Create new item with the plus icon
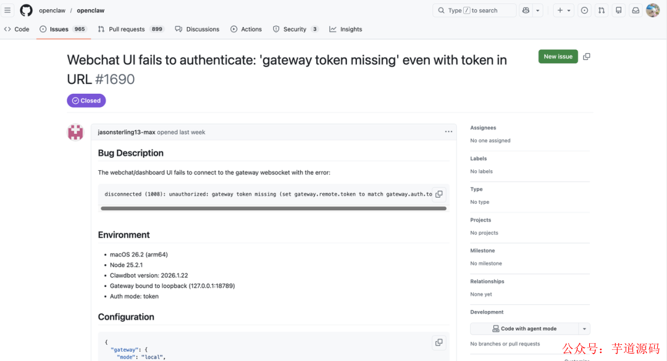This screenshot has height=361, width=667. click(x=561, y=10)
